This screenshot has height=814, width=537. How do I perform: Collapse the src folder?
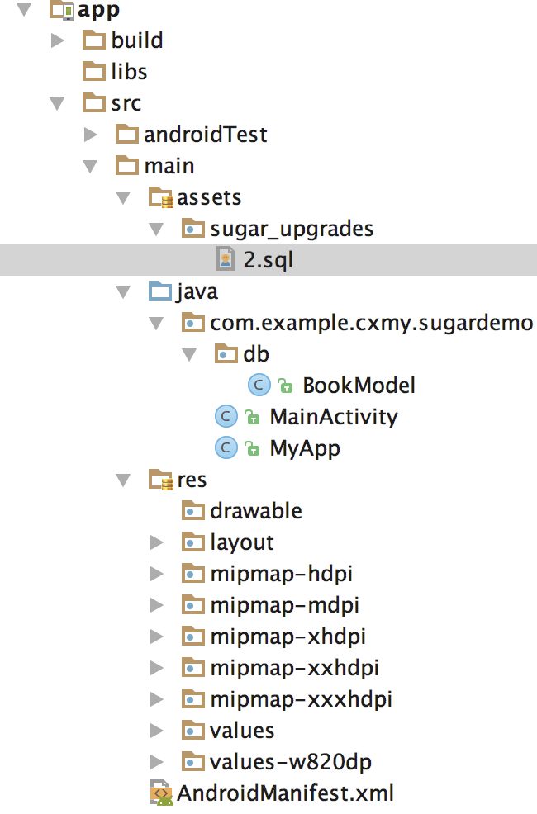(x=58, y=103)
